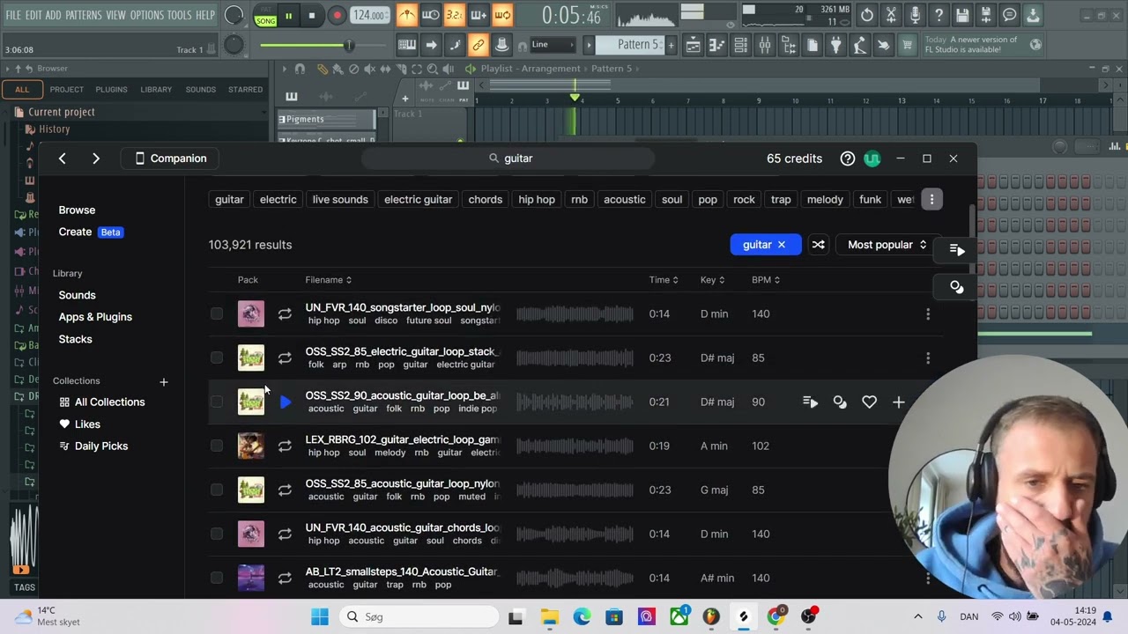Click the FL Studio undo history icon

coord(867,15)
